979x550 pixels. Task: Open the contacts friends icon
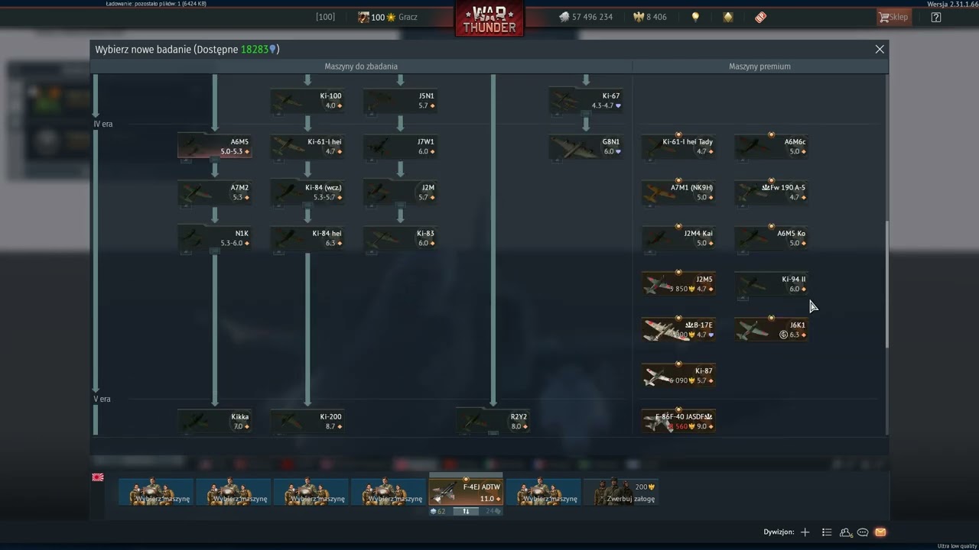pyautogui.click(x=846, y=532)
